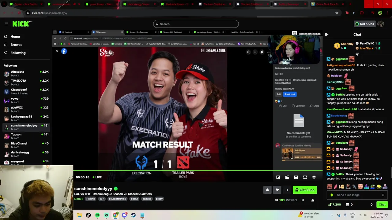
Task: Click the sunshinemelodyyy channel name
Action: pyautogui.click(x=93, y=189)
